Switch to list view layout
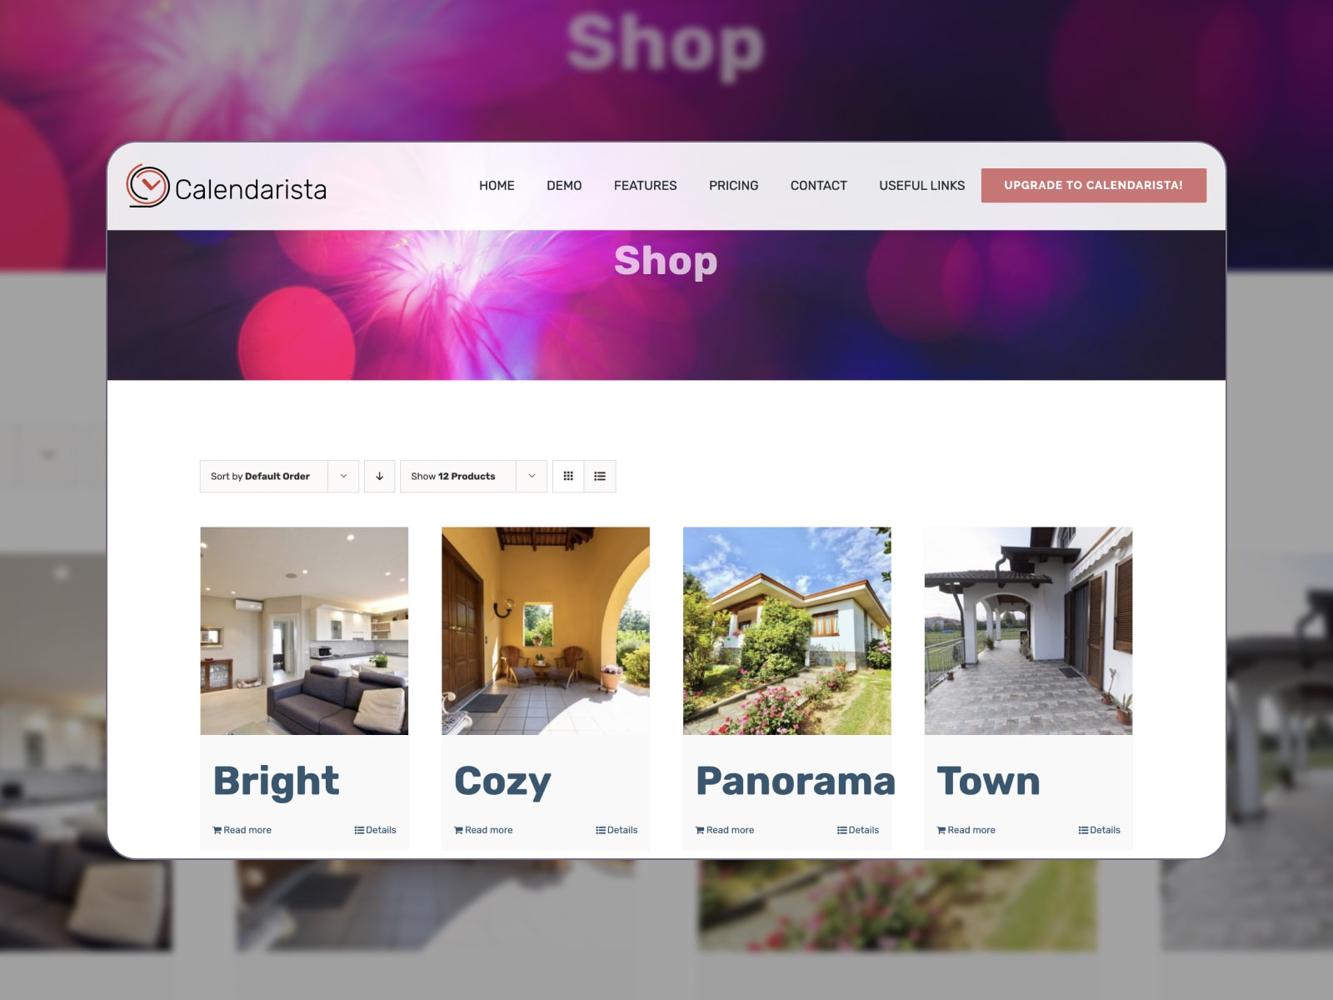The width and height of the screenshot is (1333, 1000). click(600, 477)
